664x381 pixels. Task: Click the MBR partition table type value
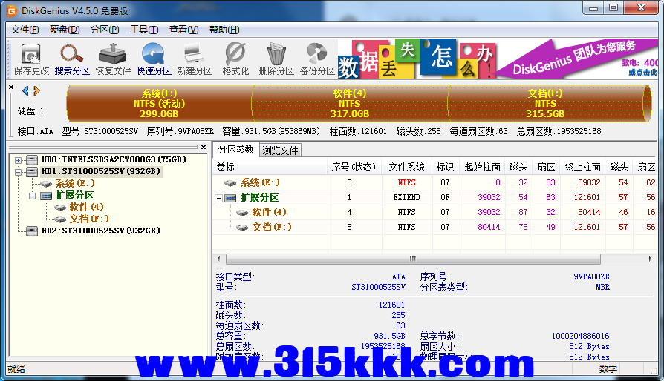(602, 287)
